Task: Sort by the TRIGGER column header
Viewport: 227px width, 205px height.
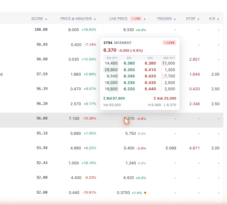Action: pos(164,19)
